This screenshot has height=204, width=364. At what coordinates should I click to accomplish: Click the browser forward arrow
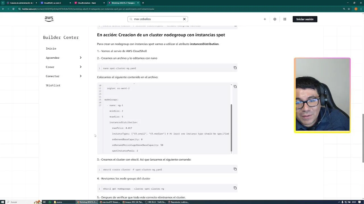8,9
